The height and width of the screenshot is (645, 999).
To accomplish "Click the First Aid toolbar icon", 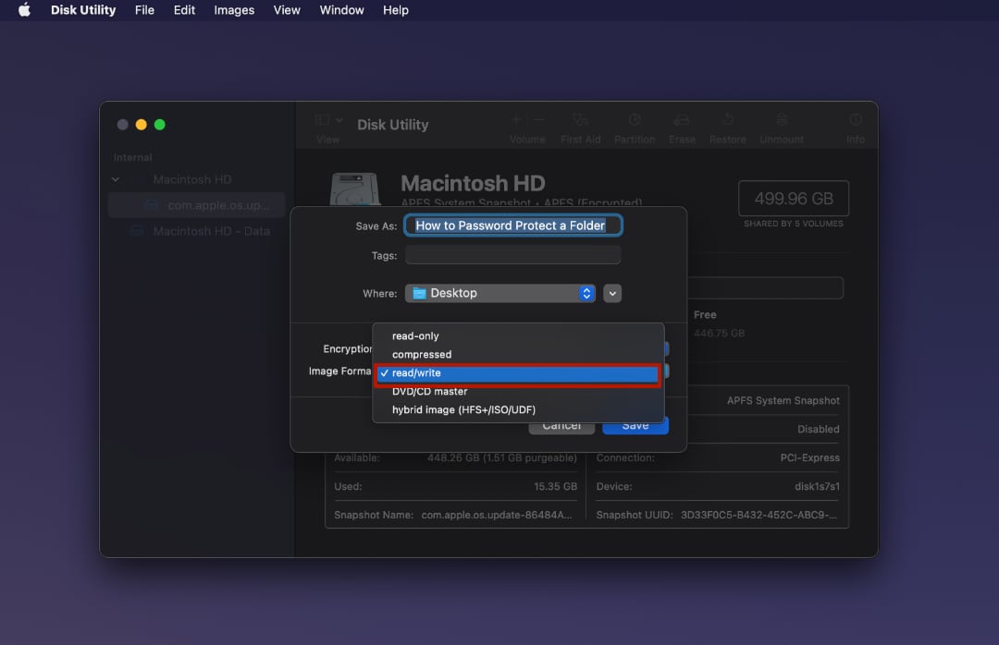I will click(x=580, y=120).
